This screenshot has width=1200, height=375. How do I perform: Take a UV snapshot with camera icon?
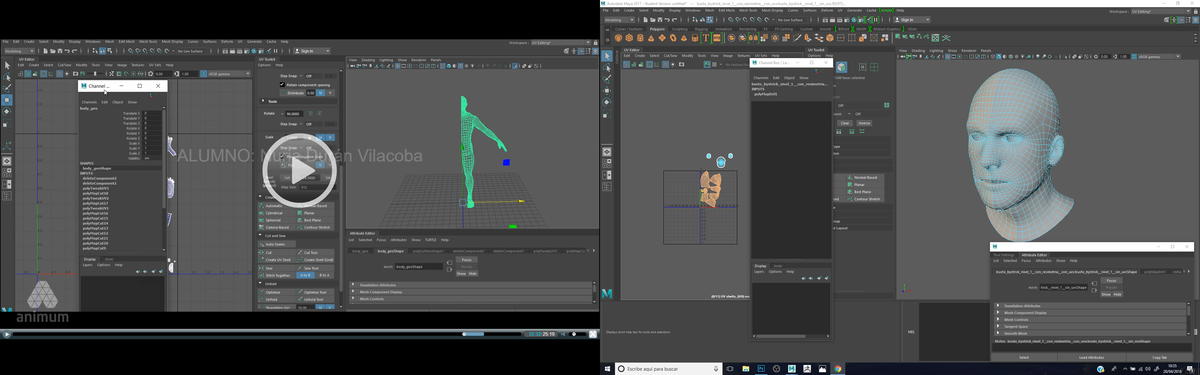[x=682, y=65]
